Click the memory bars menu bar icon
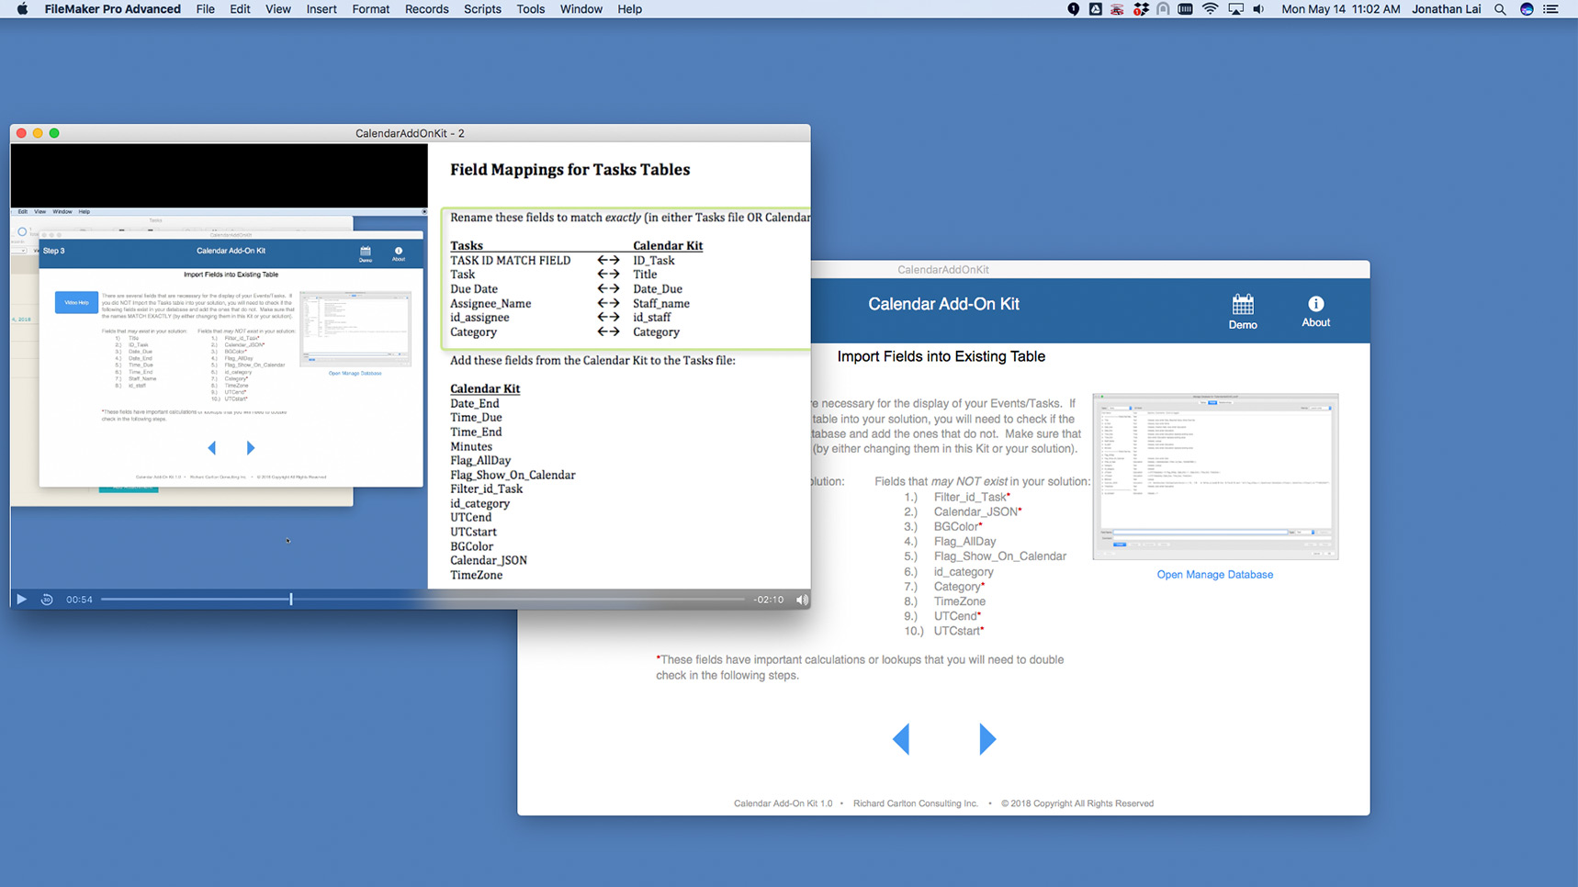The height and width of the screenshot is (887, 1578). click(1186, 9)
